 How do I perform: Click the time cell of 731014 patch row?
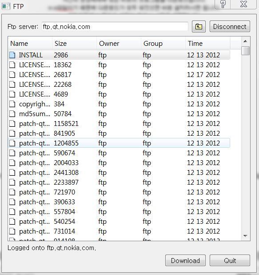[x=203, y=231]
